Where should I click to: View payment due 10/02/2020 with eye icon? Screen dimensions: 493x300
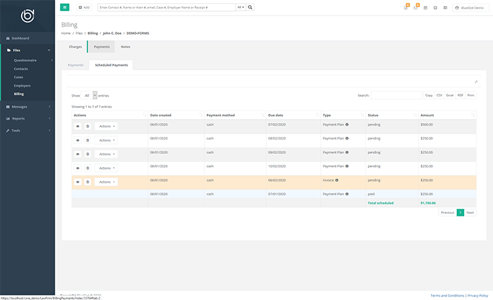click(78, 168)
